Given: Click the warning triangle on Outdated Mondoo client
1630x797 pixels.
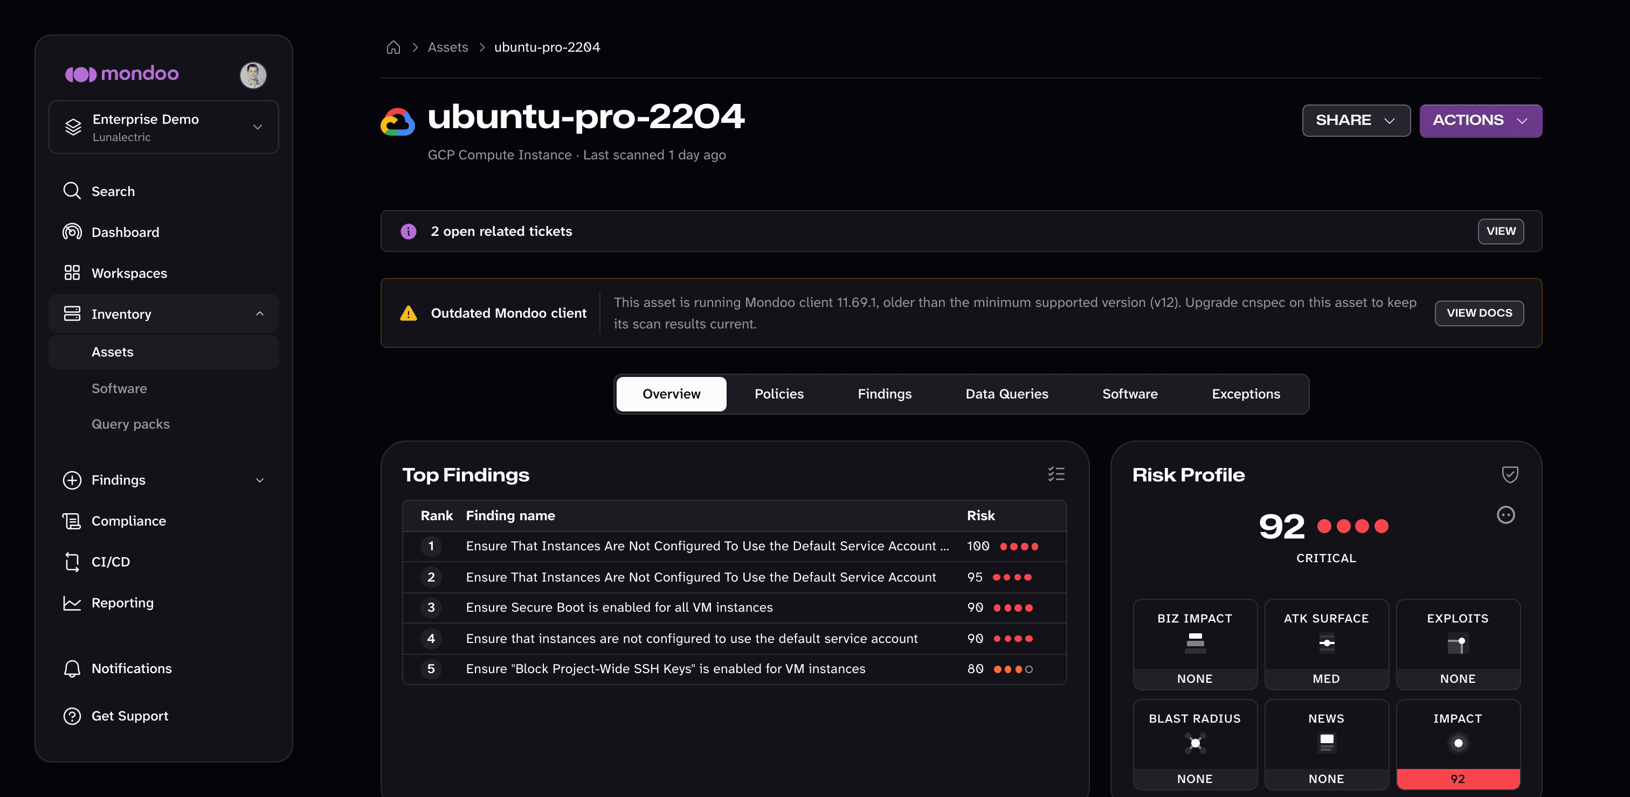Looking at the screenshot, I should (409, 313).
